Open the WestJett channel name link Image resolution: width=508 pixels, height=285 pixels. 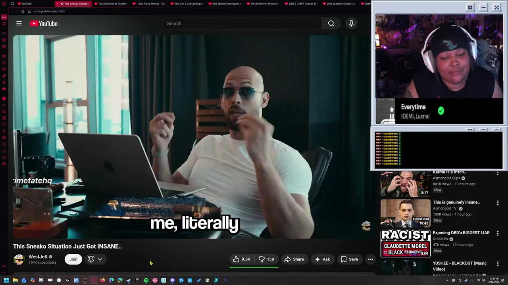(38, 256)
